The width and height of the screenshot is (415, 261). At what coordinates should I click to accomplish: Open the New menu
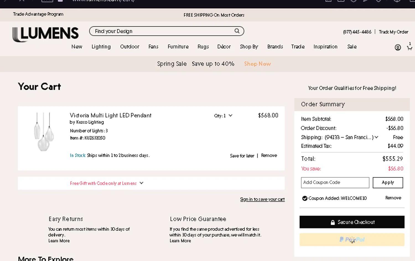pos(77,47)
